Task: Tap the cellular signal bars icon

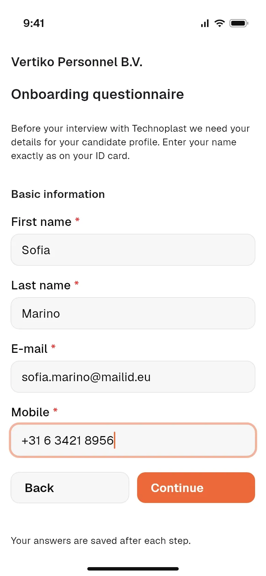Action: (205, 23)
